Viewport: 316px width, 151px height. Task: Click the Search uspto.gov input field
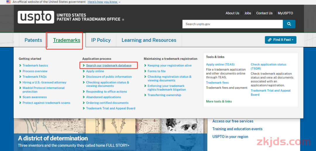(233, 24)
